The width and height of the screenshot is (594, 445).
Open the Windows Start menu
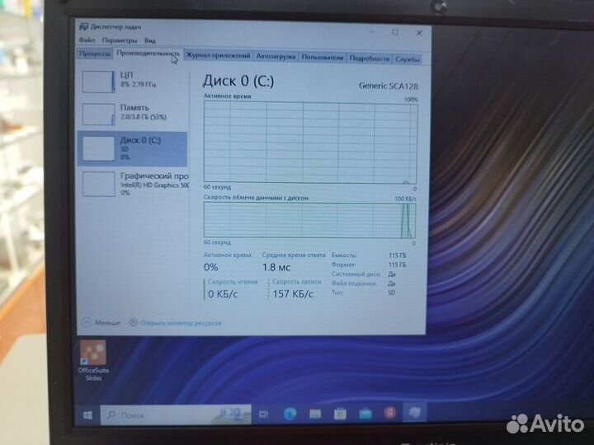point(87,415)
